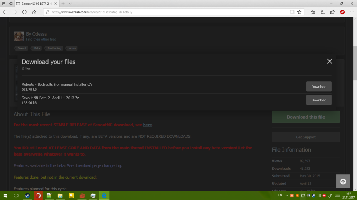The image size is (357, 200).
Task: Add page to favorites with star icon
Action: click(x=299, y=12)
